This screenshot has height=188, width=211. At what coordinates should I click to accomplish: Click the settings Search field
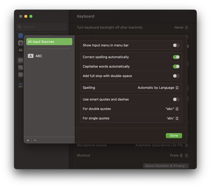[41, 27]
